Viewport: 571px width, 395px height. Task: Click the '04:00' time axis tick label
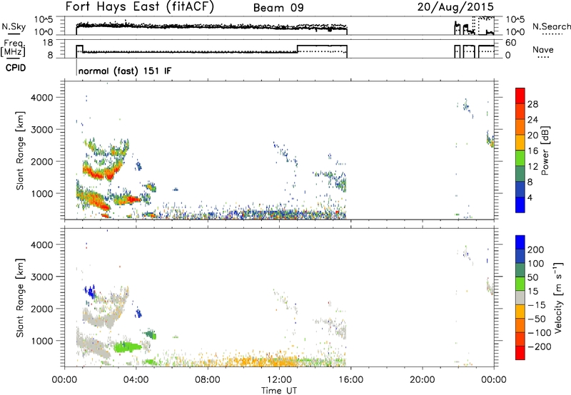tap(136, 380)
